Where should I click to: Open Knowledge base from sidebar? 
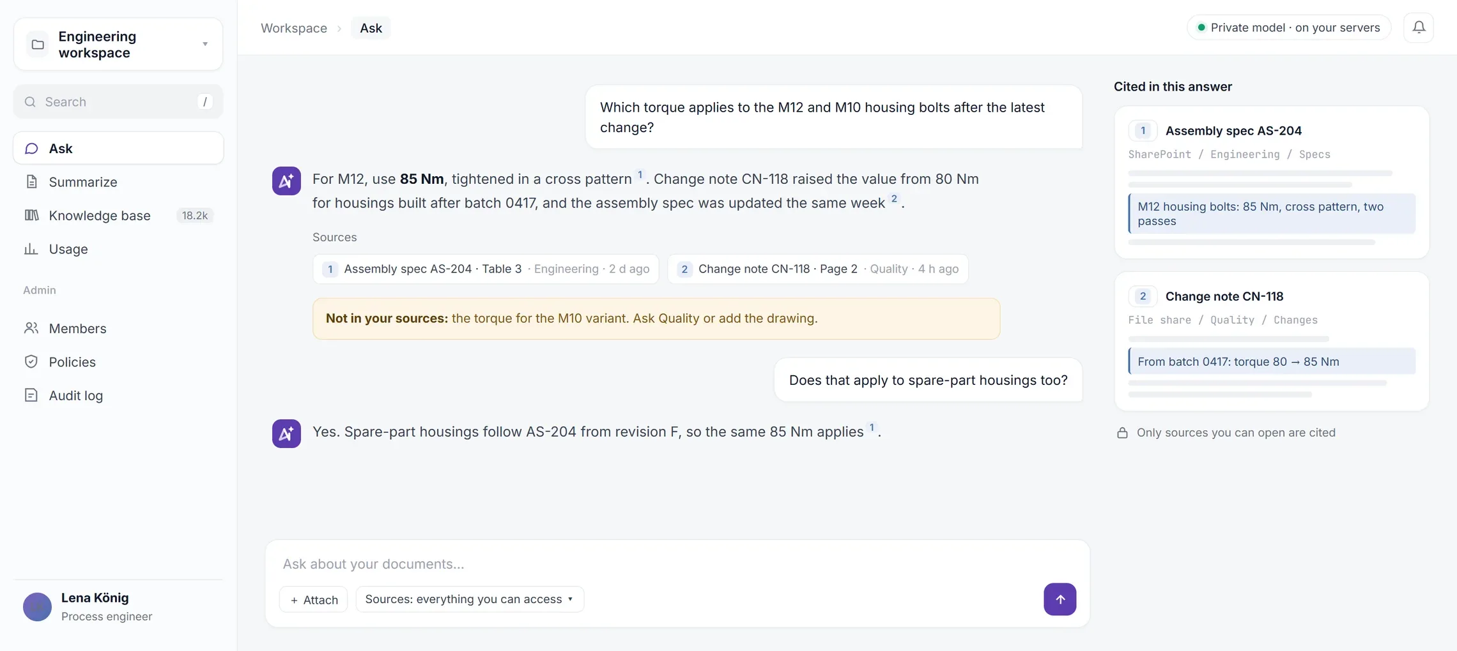(x=118, y=216)
